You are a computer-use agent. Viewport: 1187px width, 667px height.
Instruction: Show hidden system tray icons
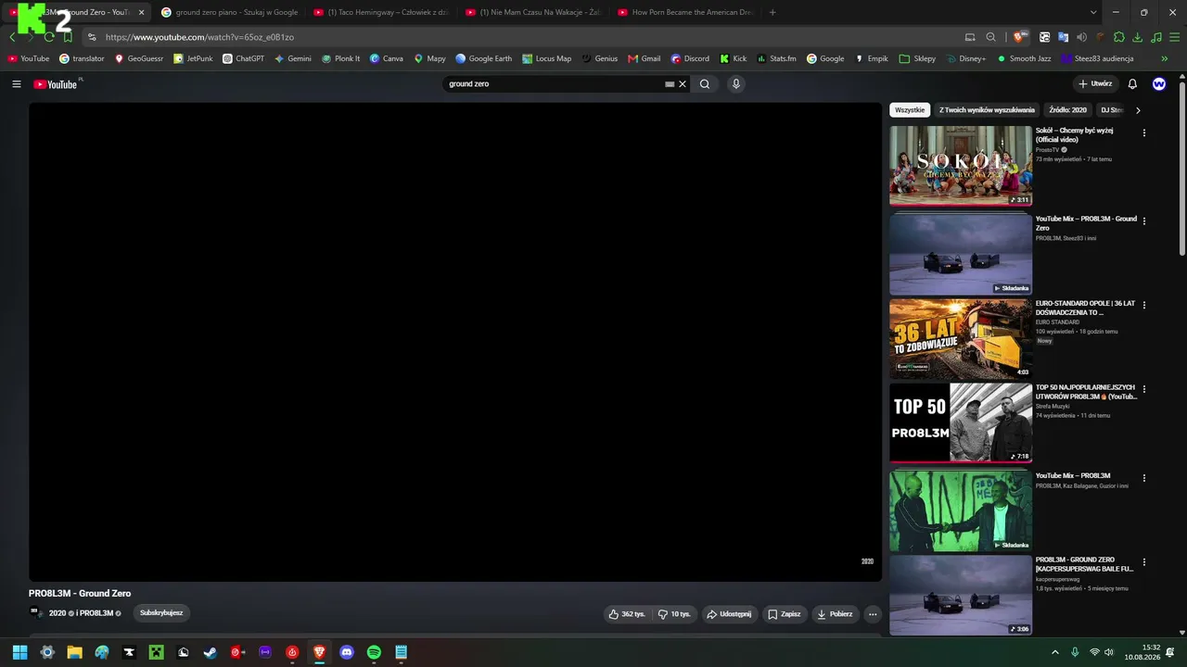click(1055, 652)
